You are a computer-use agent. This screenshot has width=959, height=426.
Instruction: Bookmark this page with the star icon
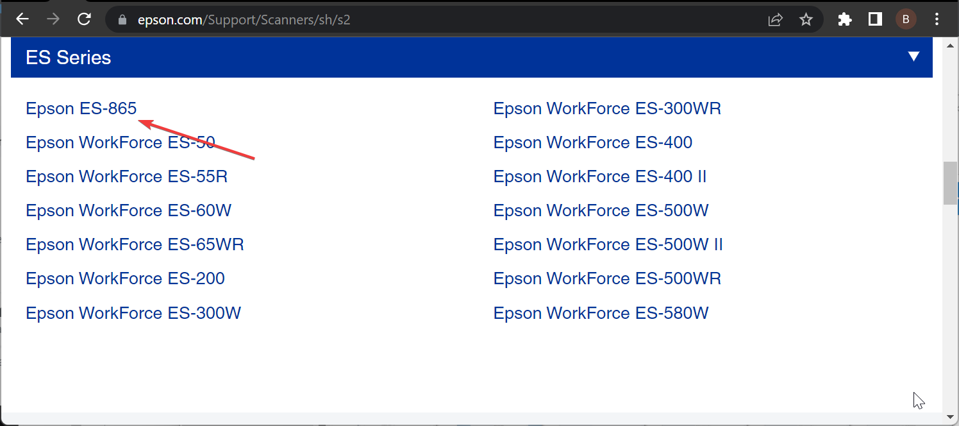coord(806,20)
